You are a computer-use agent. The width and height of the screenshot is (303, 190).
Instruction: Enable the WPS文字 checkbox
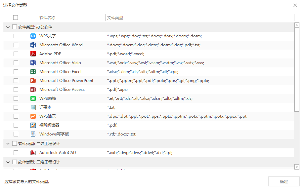click(x=16, y=36)
